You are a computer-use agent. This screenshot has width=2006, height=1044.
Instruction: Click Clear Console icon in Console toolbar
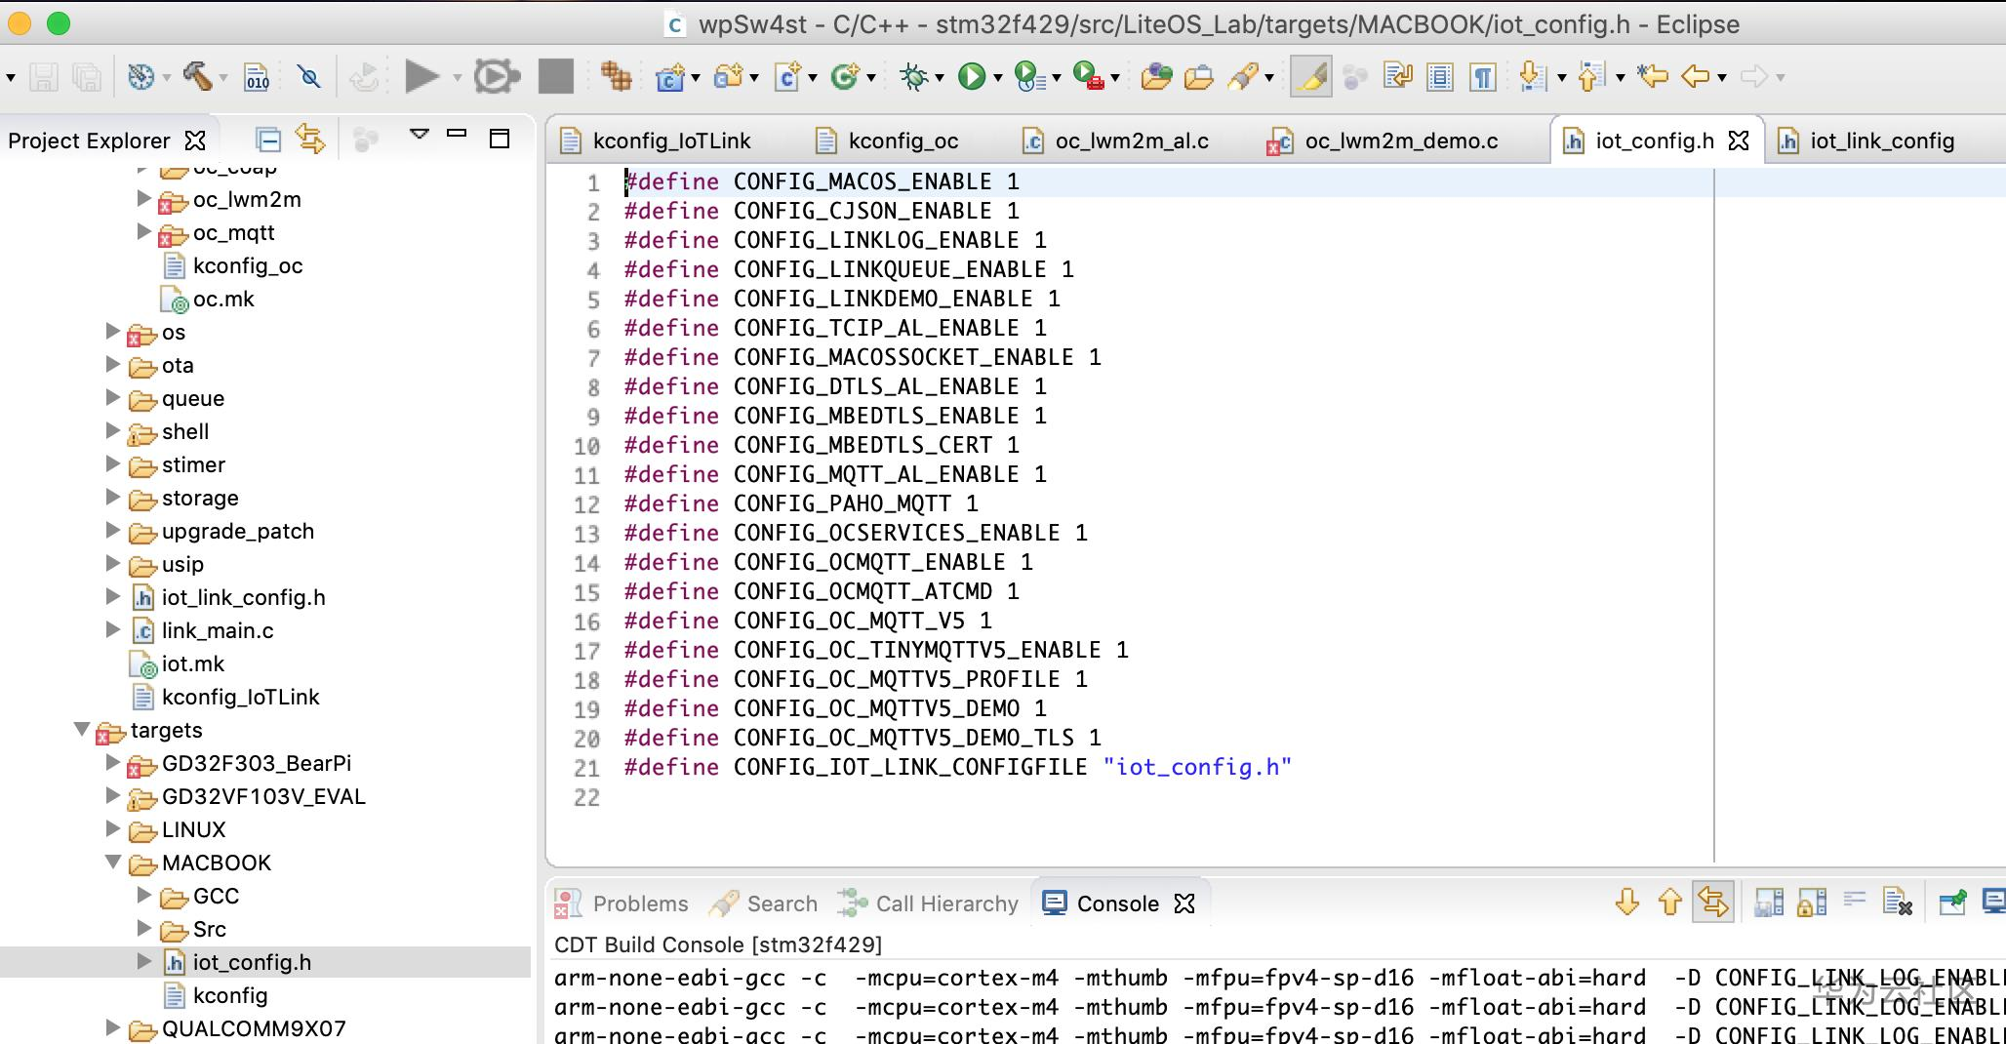coord(1895,902)
